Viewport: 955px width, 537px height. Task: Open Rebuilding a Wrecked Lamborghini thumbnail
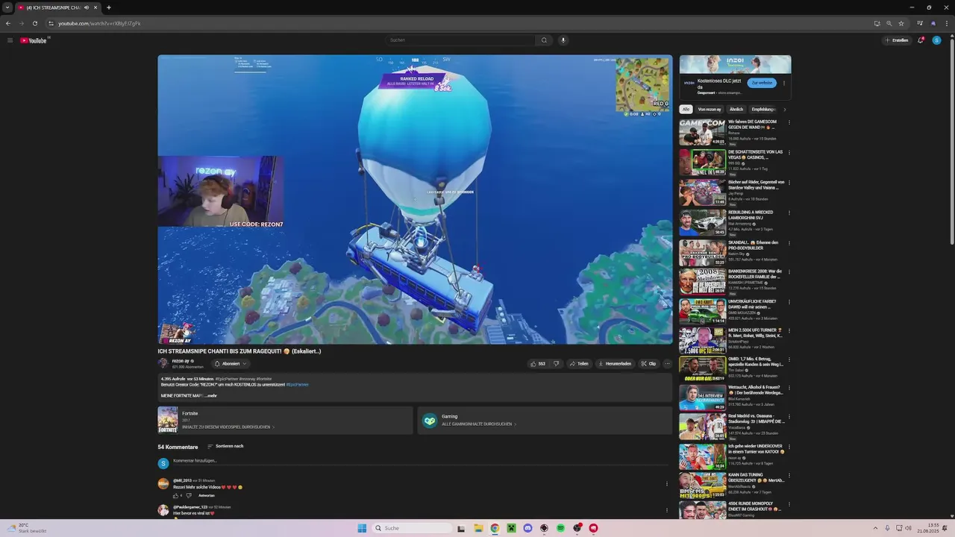[702, 223]
